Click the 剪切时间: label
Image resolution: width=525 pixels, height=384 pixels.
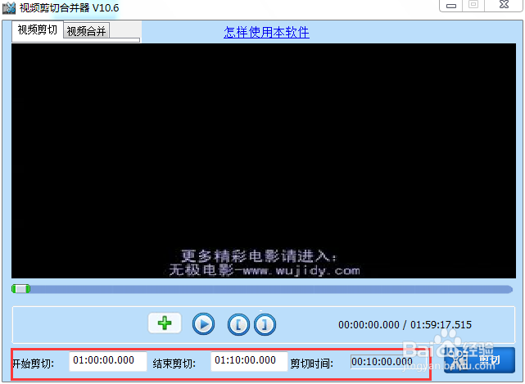coord(312,364)
